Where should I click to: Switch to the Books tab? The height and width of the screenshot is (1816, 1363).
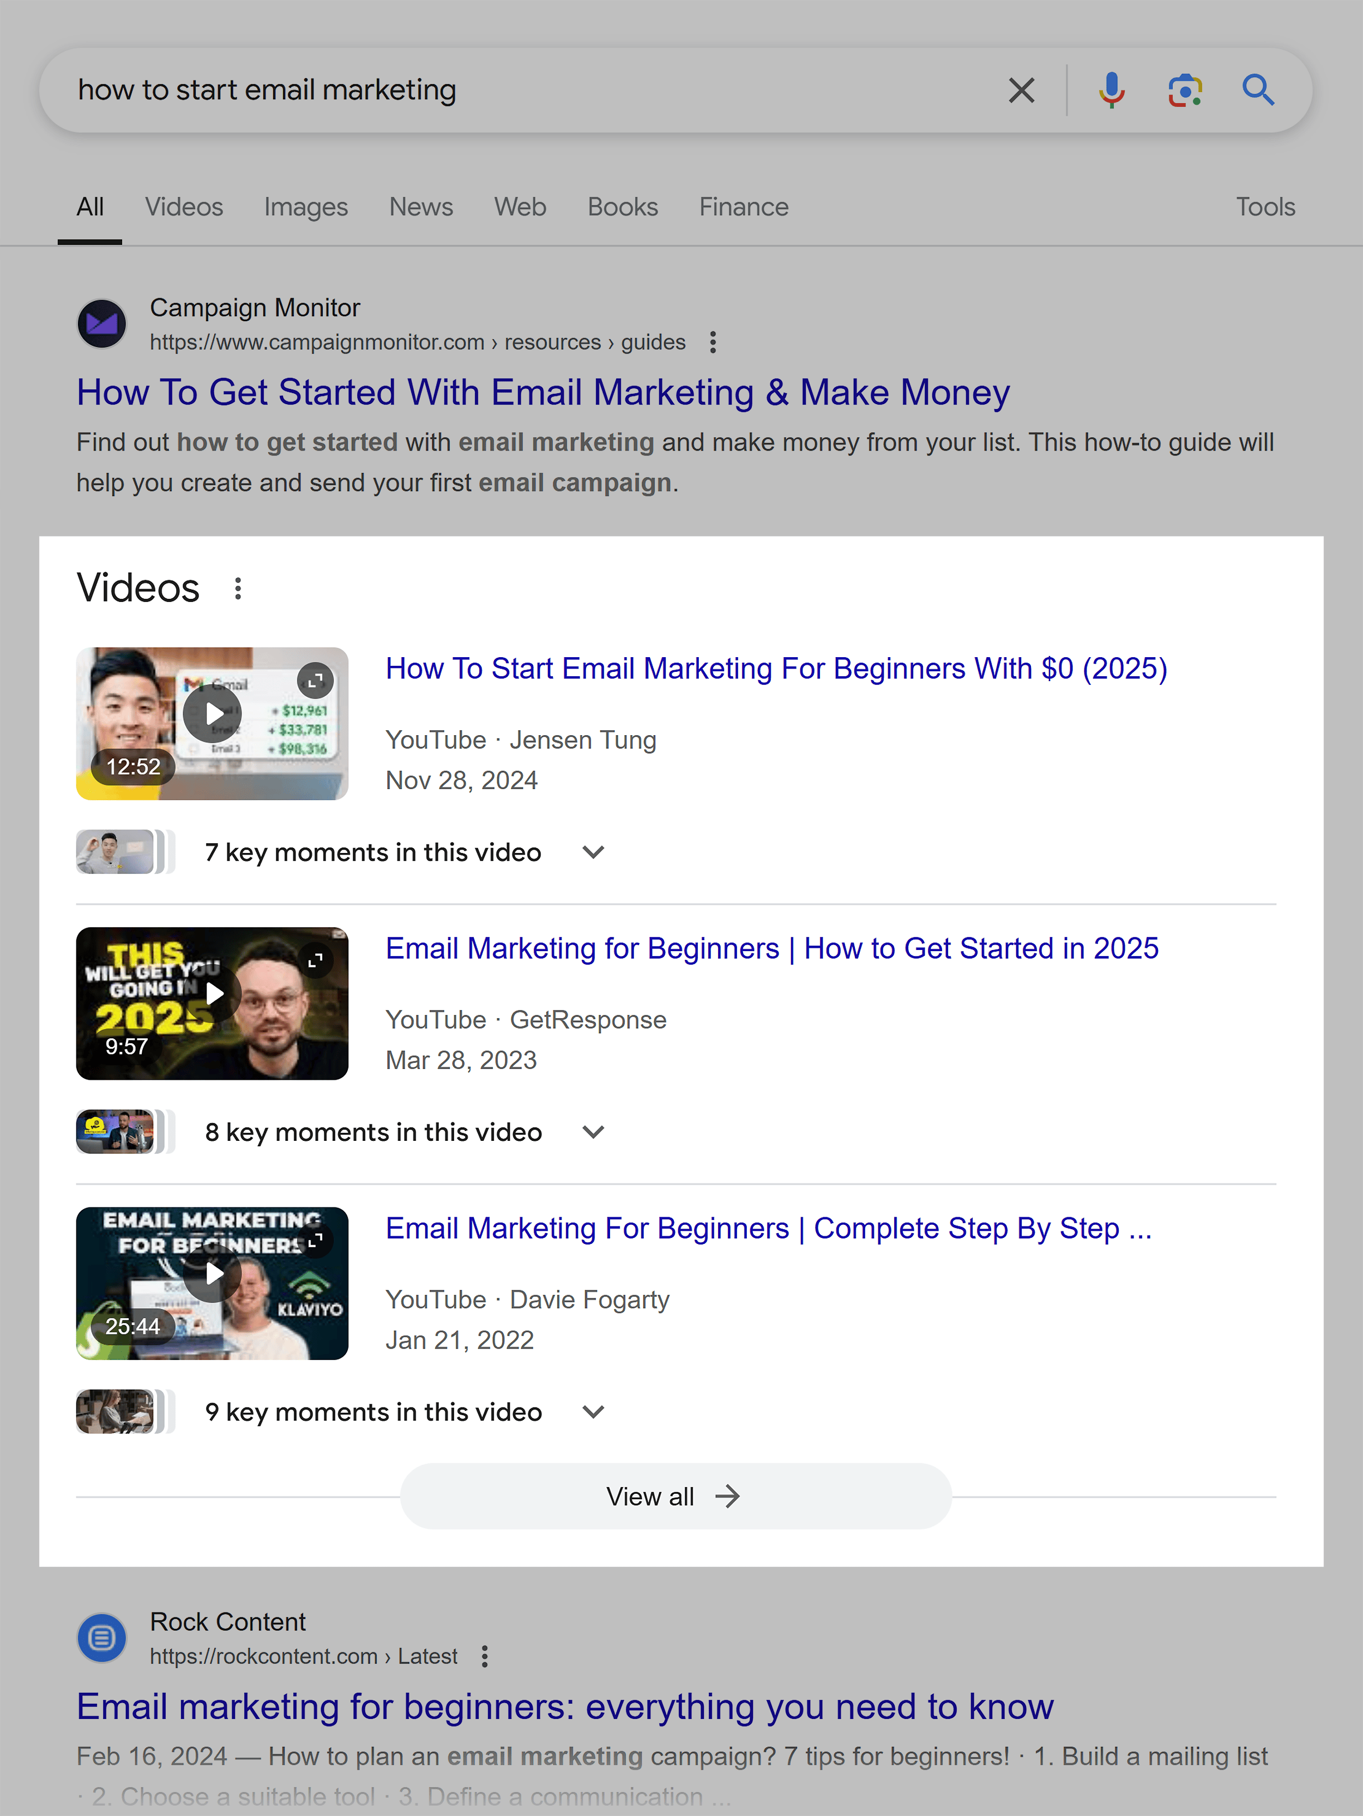(x=623, y=207)
